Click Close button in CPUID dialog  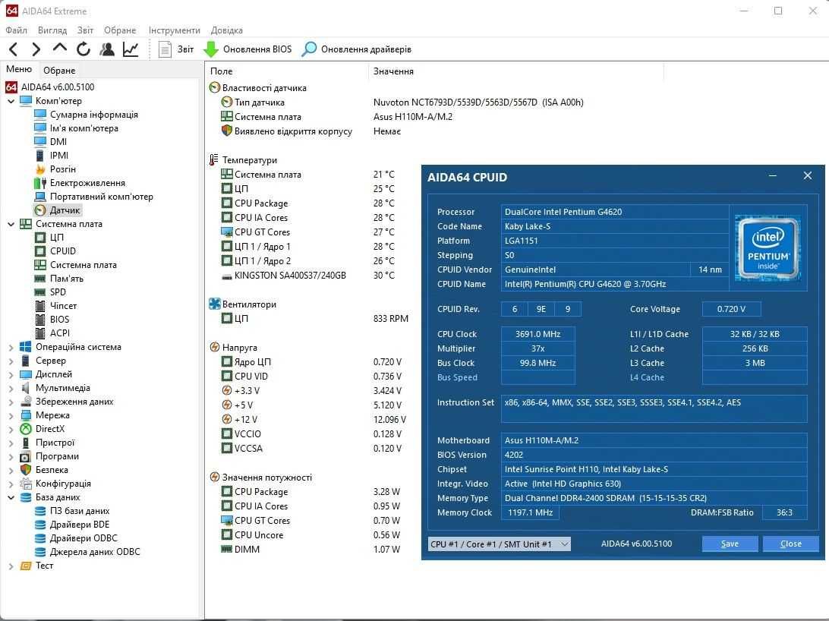pos(791,544)
